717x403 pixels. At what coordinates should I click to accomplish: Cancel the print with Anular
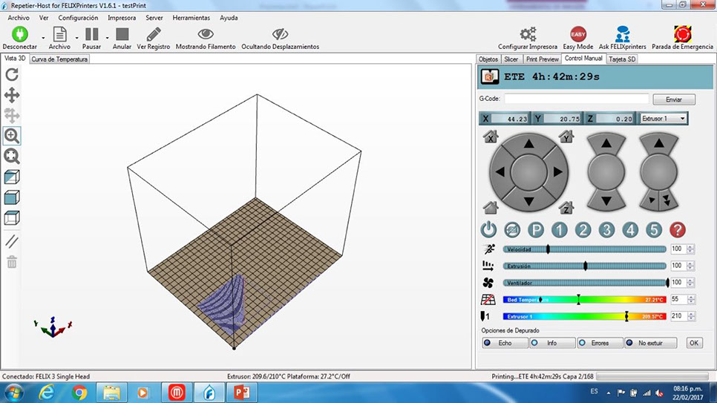point(122,34)
